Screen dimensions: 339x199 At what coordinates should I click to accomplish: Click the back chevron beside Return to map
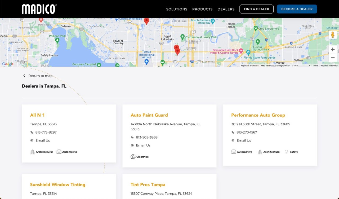click(x=24, y=76)
